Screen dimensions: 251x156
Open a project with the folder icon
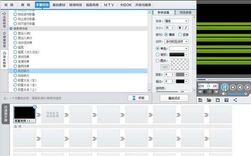point(209,100)
